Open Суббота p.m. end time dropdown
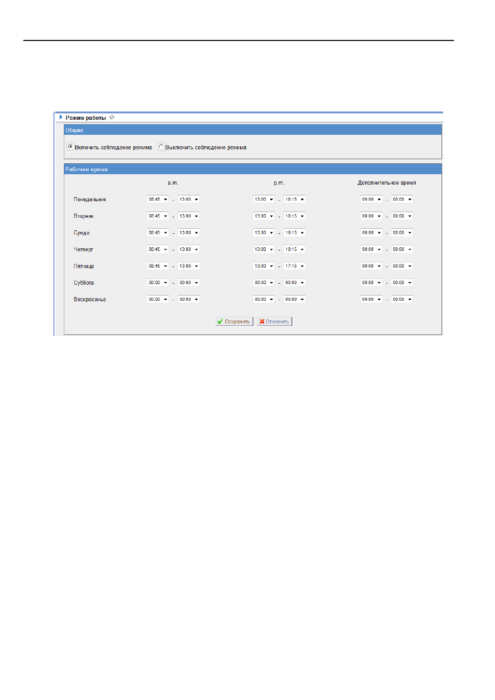Screen dimensions: 495x700 (294, 283)
